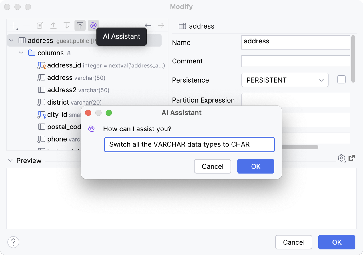Viewport: 363px width, 255px height.
Task: Collapse the address table tree node
Action: [11, 41]
